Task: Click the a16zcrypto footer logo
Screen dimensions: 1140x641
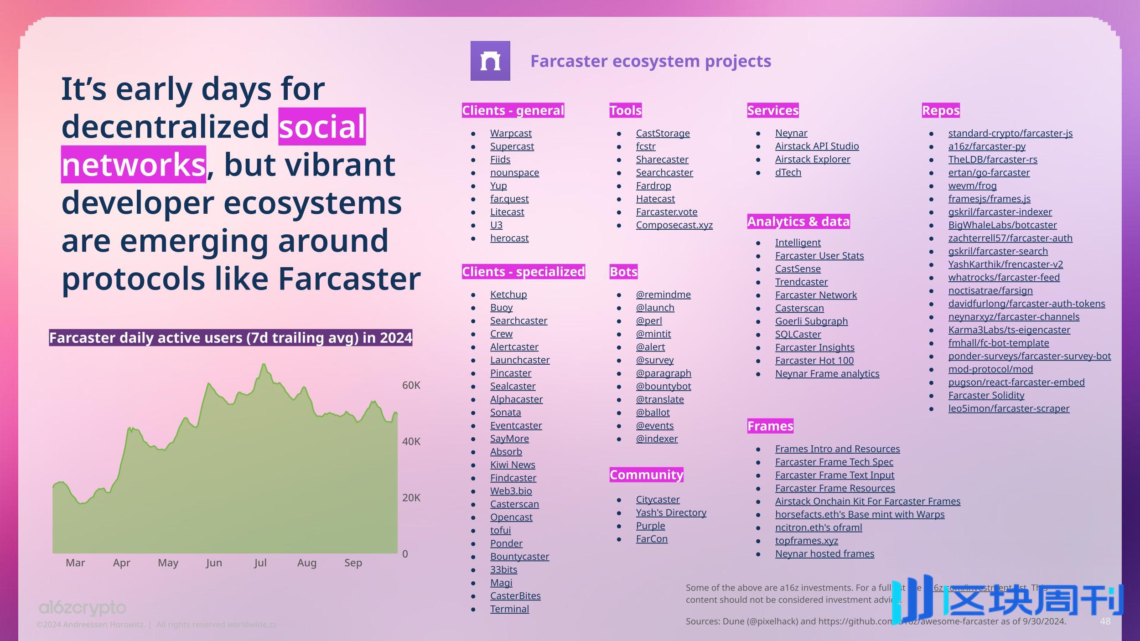Action: 82,608
